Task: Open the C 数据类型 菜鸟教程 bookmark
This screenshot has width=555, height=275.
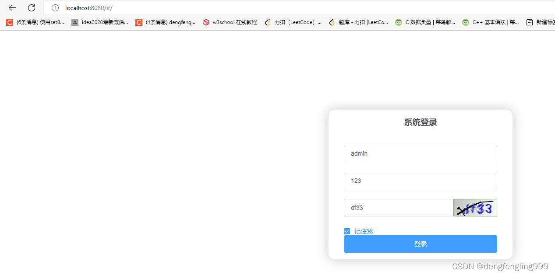Action: 425,22
